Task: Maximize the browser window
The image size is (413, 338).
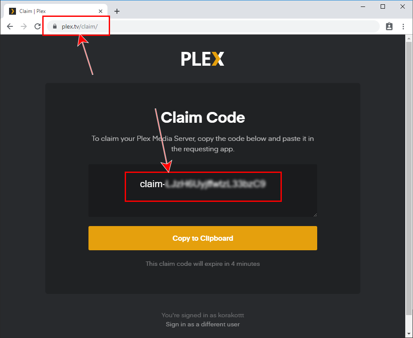Action: [383, 6]
